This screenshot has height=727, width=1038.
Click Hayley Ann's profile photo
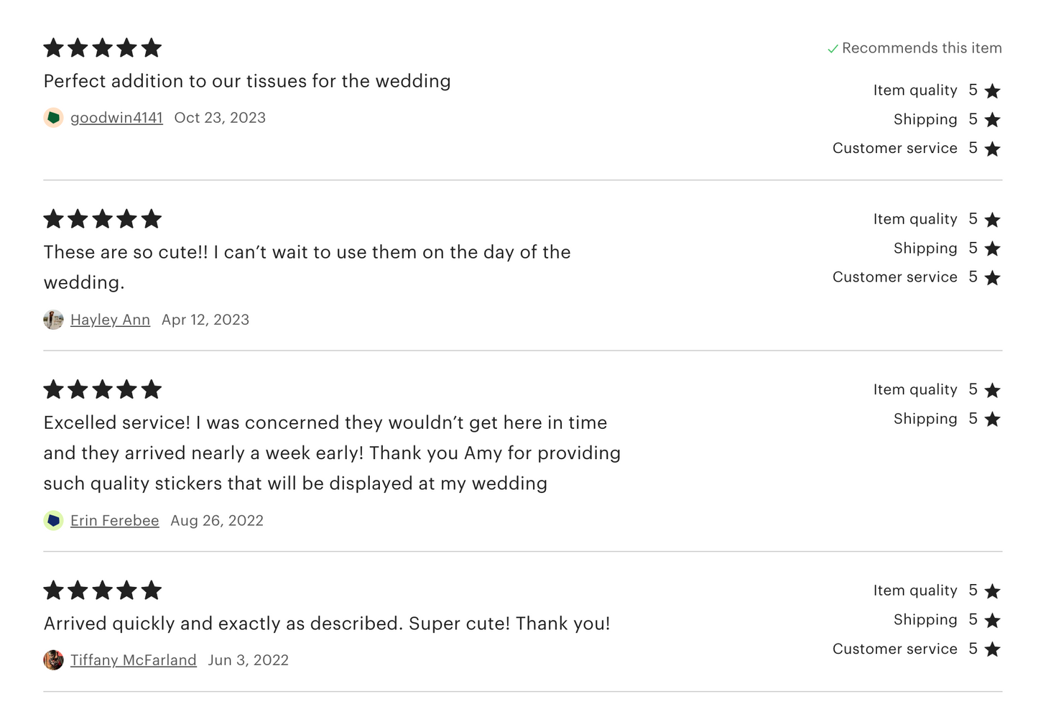click(53, 320)
